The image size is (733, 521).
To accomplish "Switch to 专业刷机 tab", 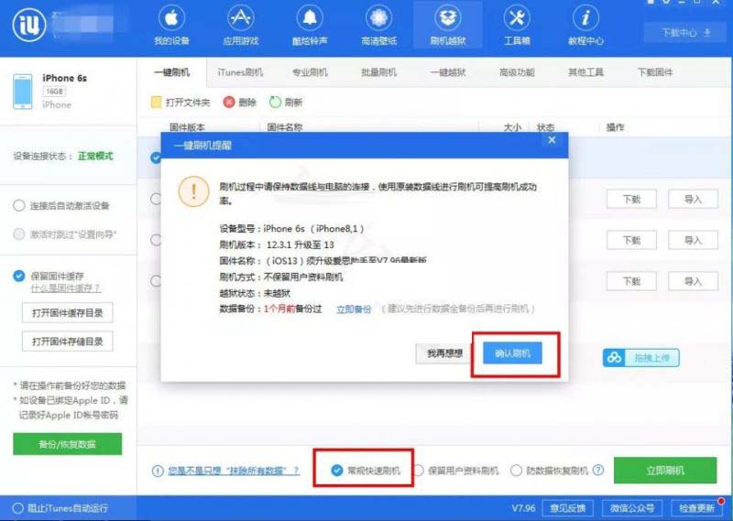I will pos(310,72).
